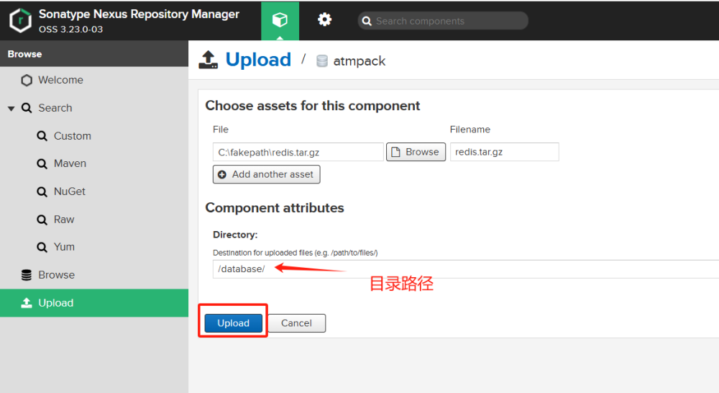
Task: Click the Nexus hexagon logo
Action: pos(20,21)
